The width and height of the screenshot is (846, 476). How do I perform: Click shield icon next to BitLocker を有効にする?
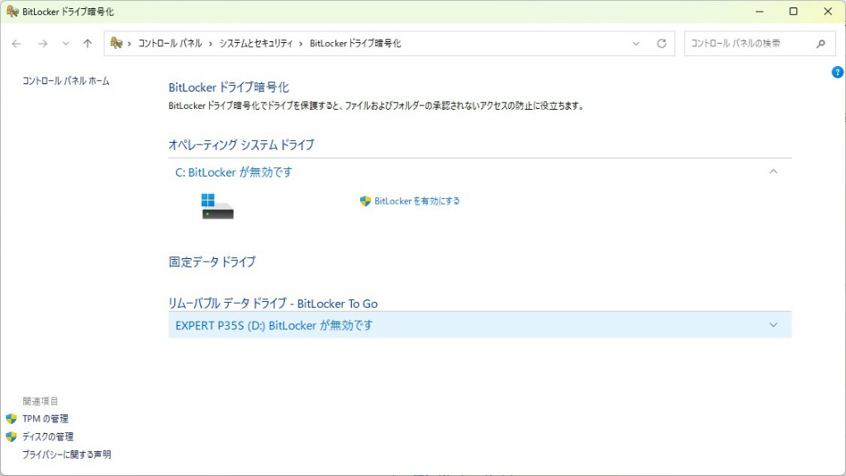[365, 200]
